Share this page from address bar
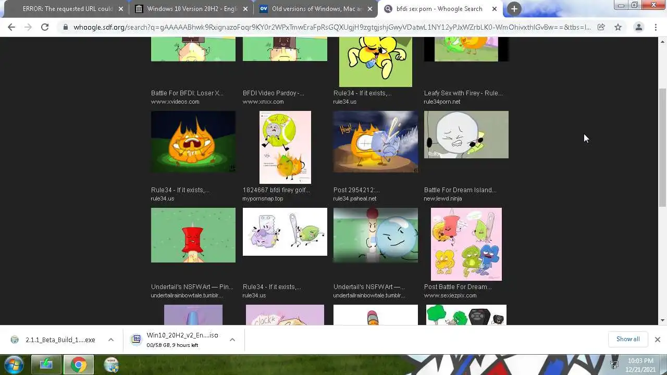 click(x=601, y=27)
